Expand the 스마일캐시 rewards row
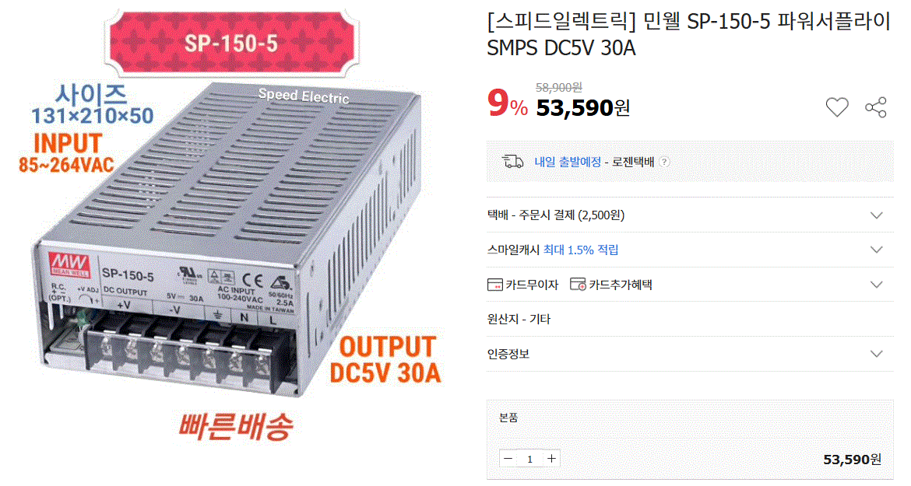Image resolution: width=911 pixels, height=486 pixels. pos(690,250)
